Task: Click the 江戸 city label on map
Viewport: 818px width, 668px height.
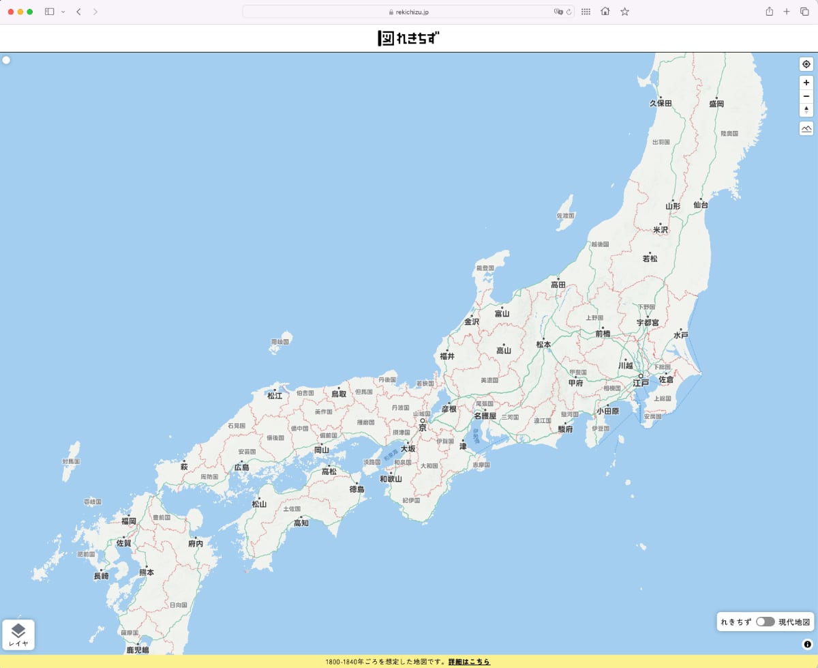Action: 641,383
